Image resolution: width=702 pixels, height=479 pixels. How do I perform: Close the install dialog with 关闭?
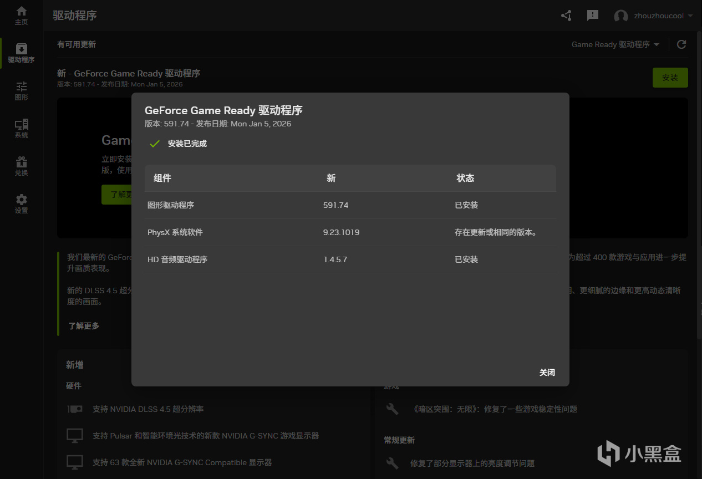(x=547, y=373)
